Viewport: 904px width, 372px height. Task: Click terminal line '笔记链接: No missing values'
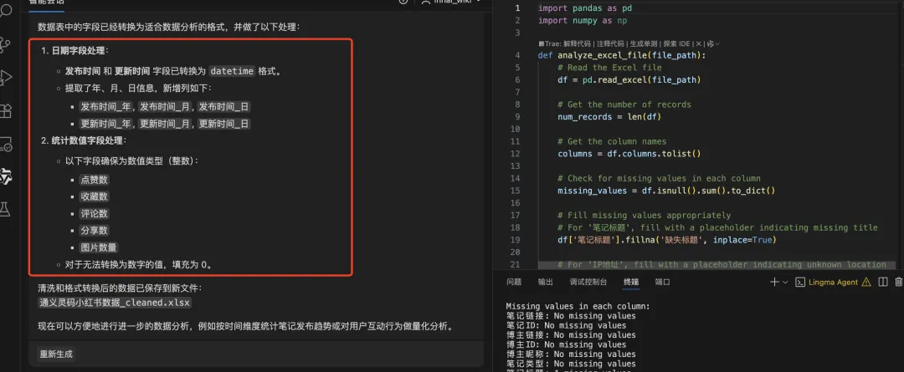pos(571,315)
